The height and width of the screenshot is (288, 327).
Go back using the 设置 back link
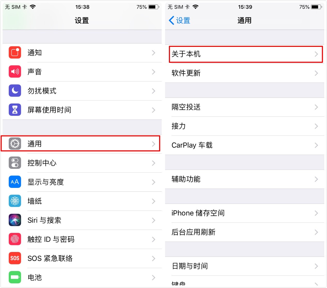[180, 20]
